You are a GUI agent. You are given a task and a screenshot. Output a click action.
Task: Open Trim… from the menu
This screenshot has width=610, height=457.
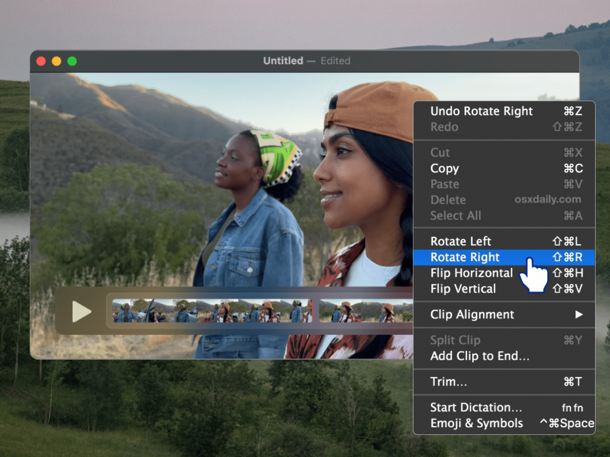(504, 381)
